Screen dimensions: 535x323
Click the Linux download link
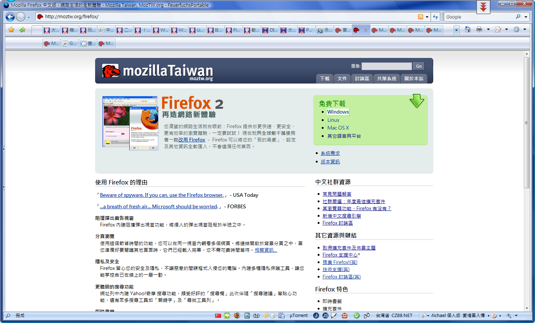coord(333,120)
